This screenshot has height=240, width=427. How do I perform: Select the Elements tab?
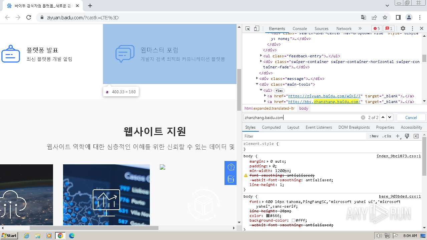(277, 29)
